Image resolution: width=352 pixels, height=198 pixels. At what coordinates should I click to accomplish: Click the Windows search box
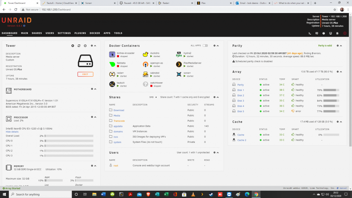tap(40, 194)
